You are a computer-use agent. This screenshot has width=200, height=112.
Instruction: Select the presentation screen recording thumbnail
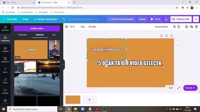tap(25, 66)
